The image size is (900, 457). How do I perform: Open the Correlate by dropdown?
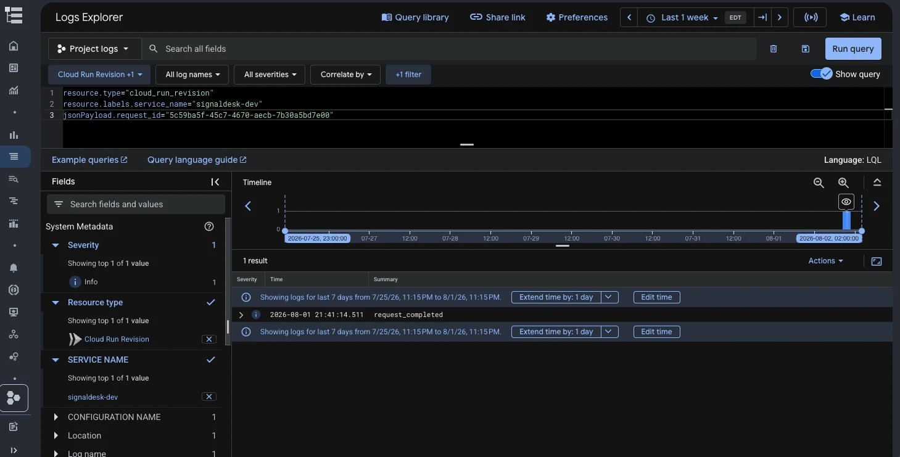pyautogui.click(x=345, y=75)
